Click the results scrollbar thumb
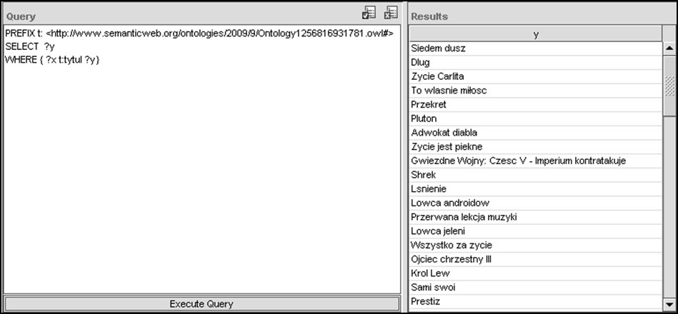 (669, 86)
